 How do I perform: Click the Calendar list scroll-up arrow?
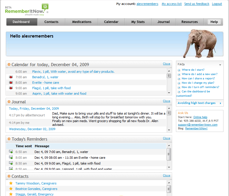pyautogui.click(x=169, y=71)
